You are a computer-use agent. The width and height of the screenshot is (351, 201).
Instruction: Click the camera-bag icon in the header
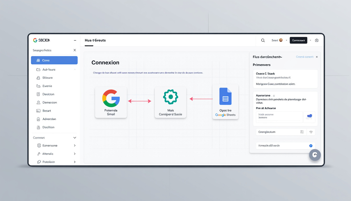coord(317,40)
